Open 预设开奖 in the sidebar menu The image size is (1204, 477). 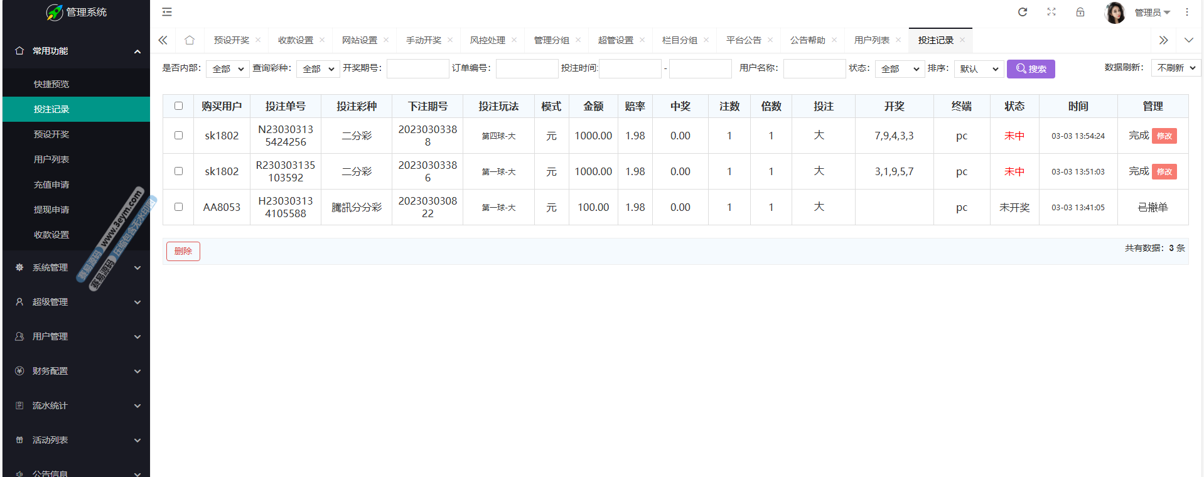point(51,134)
